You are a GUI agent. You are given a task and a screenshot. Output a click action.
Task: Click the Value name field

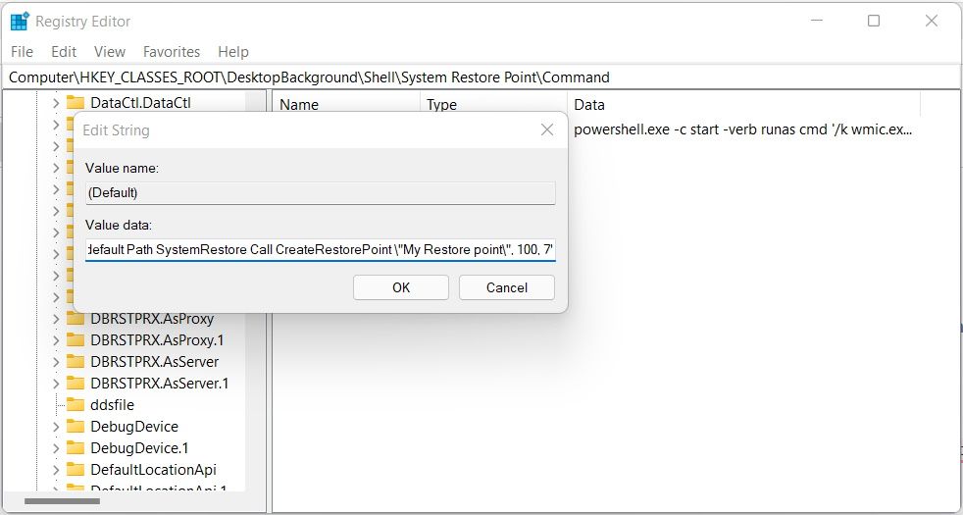pyautogui.click(x=321, y=193)
